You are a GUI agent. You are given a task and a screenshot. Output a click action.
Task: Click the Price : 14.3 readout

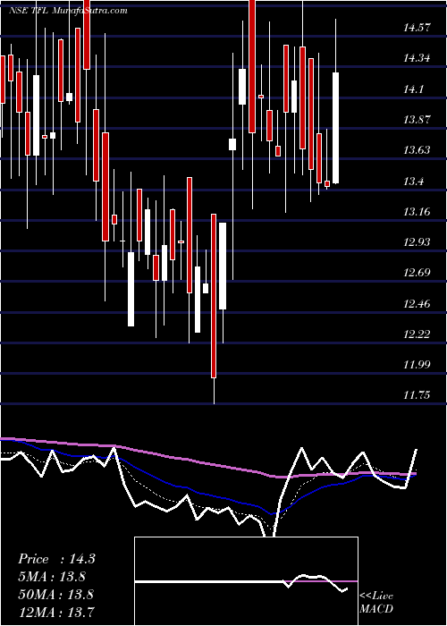pyautogui.click(x=56, y=559)
